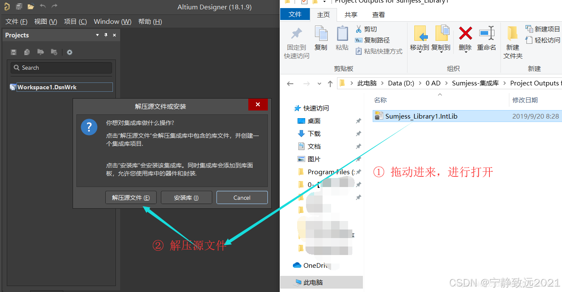Click the Redo arrow in Altium title bar
Viewport: 562px width, 292px height.
pyautogui.click(x=54, y=6)
